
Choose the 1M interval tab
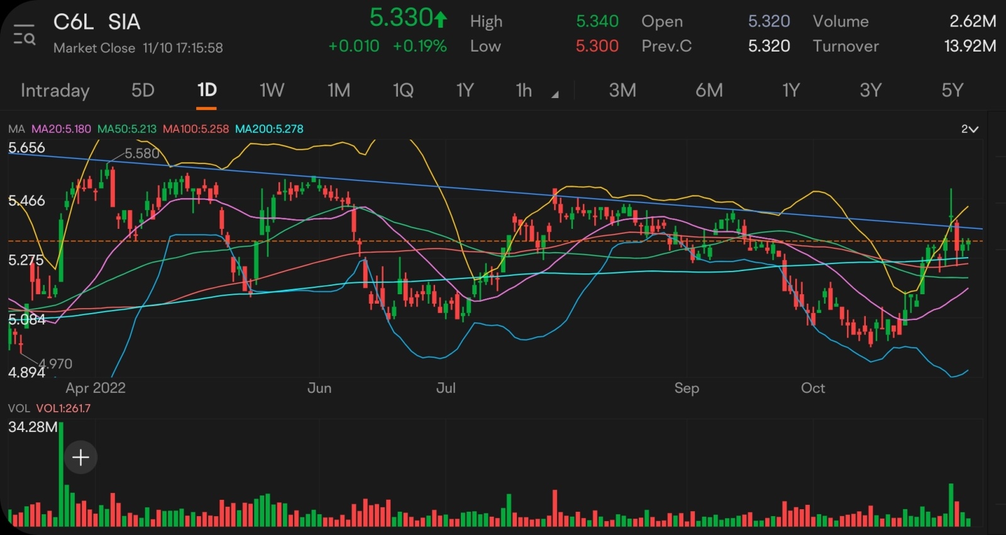[339, 91]
